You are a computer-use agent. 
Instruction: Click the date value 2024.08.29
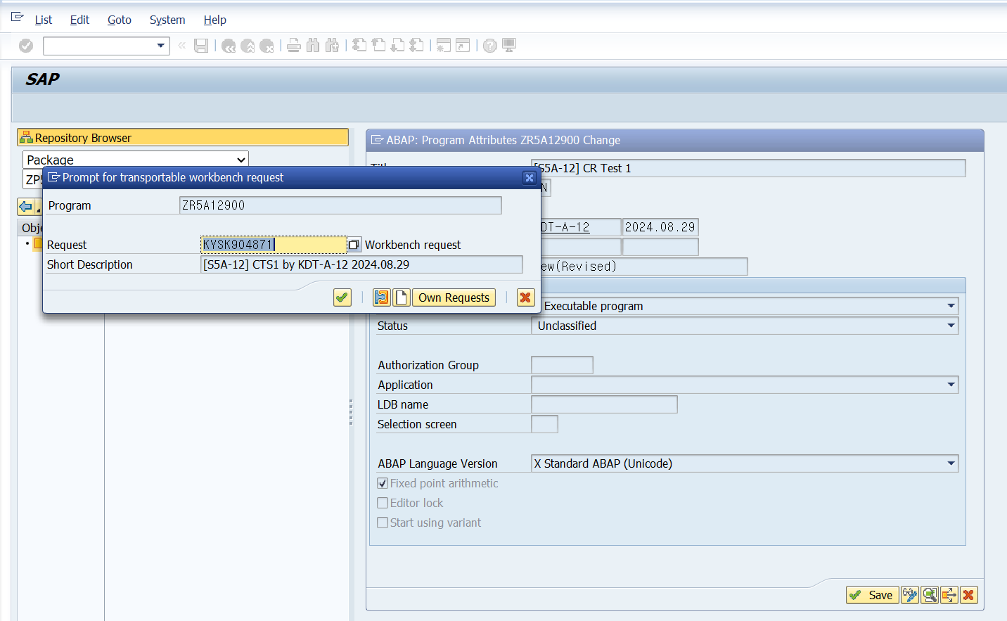pos(660,227)
